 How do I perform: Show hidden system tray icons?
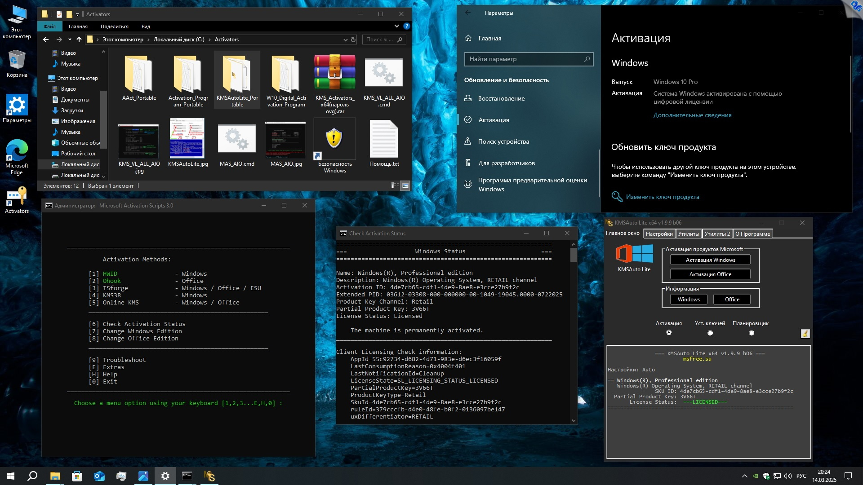pyautogui.click(x=744, y=476)
